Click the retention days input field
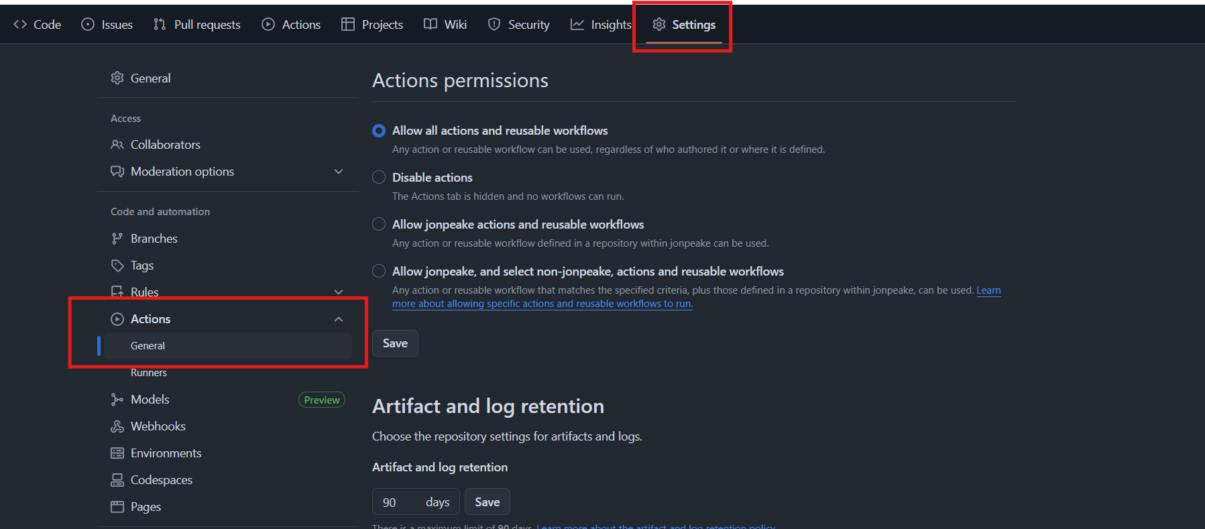The image size is (1205, 529). pos(416,502)
